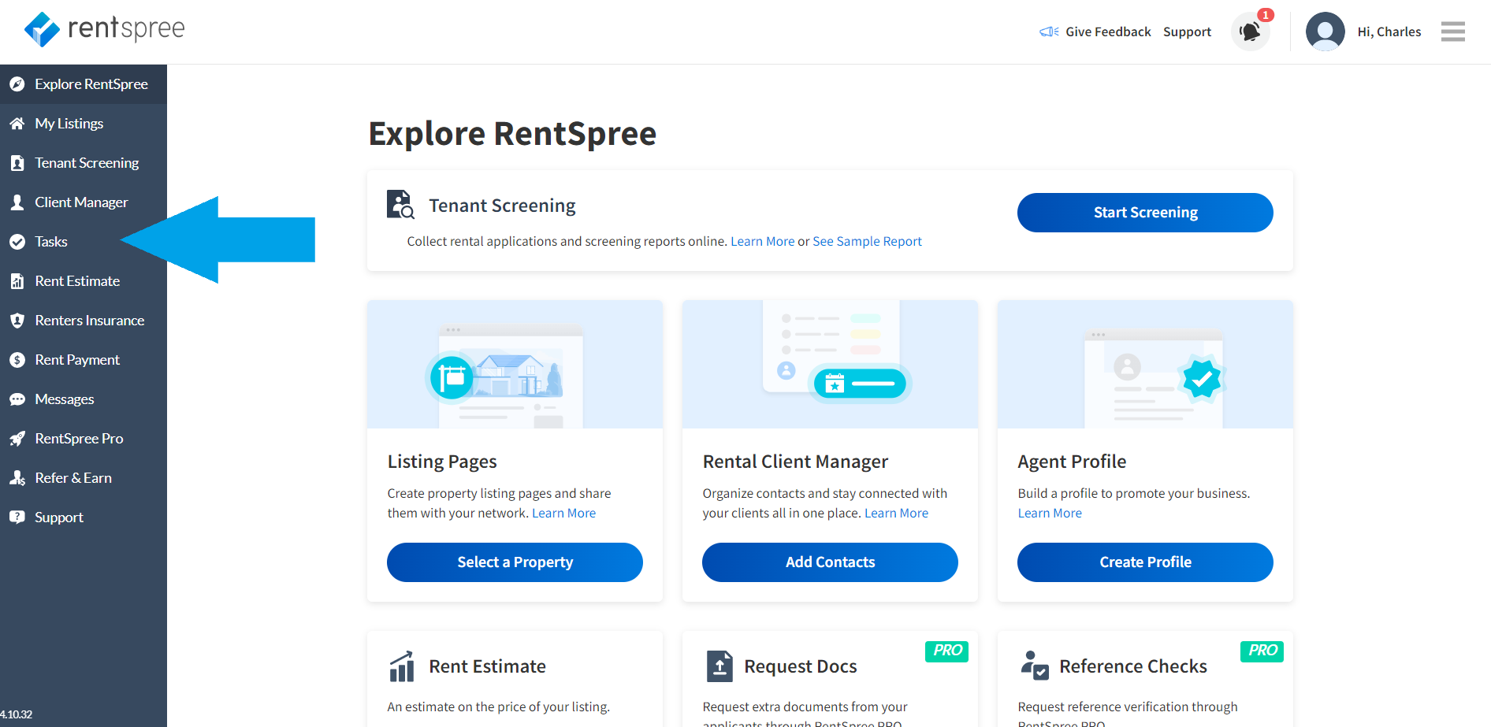Viewport: 1491px width, 727px height.
Task: Click the user avatar icon
Action: click(1326, 32)
